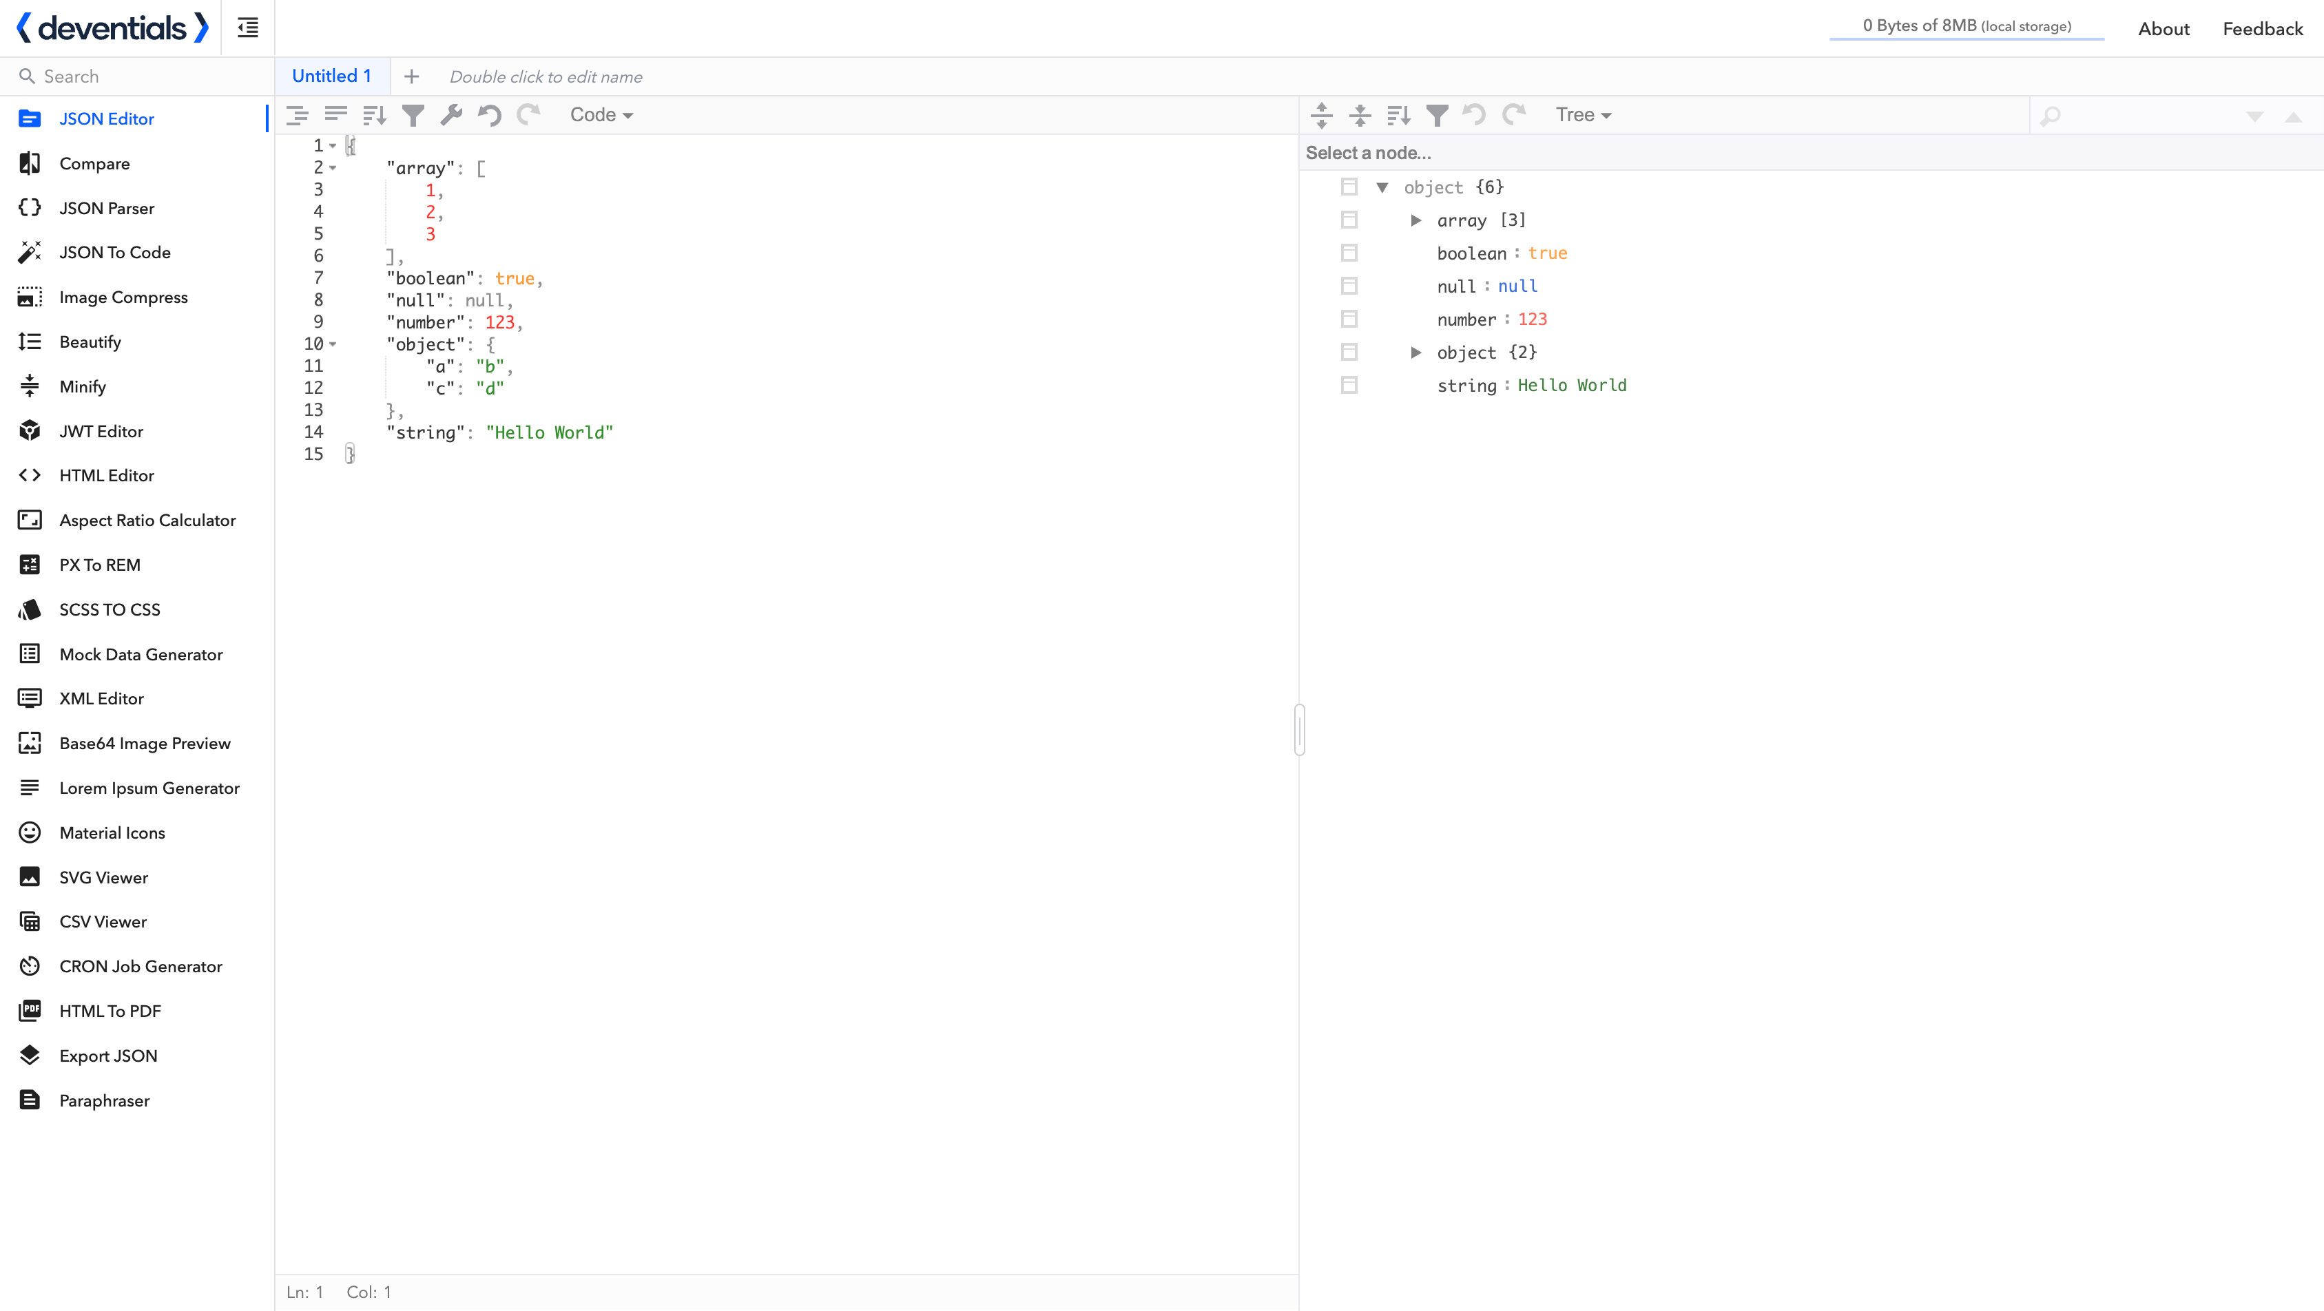
Task: Open Minify tool in sidebar
Action: pos(137,387)
